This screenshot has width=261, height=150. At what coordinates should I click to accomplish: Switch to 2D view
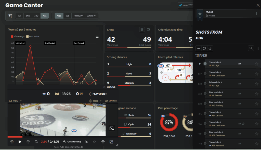111,101
